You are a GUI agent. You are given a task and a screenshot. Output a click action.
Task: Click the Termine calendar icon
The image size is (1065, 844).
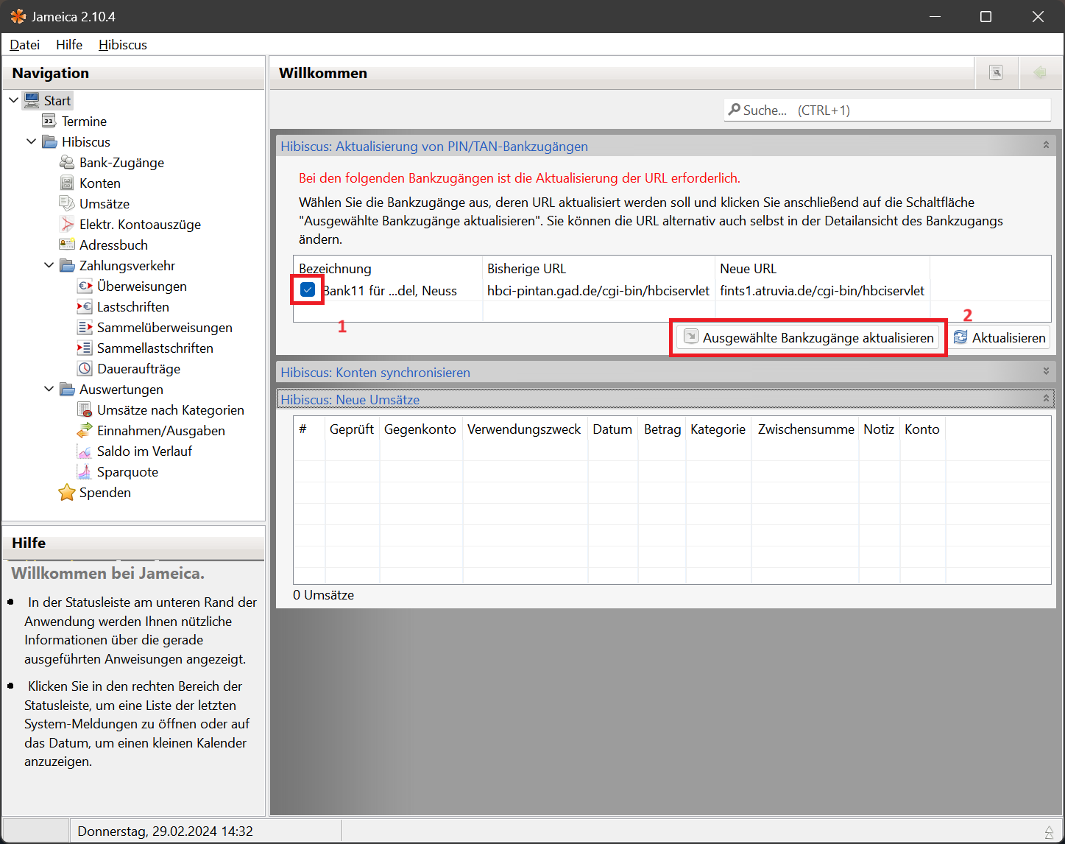[x=49, y=121]
